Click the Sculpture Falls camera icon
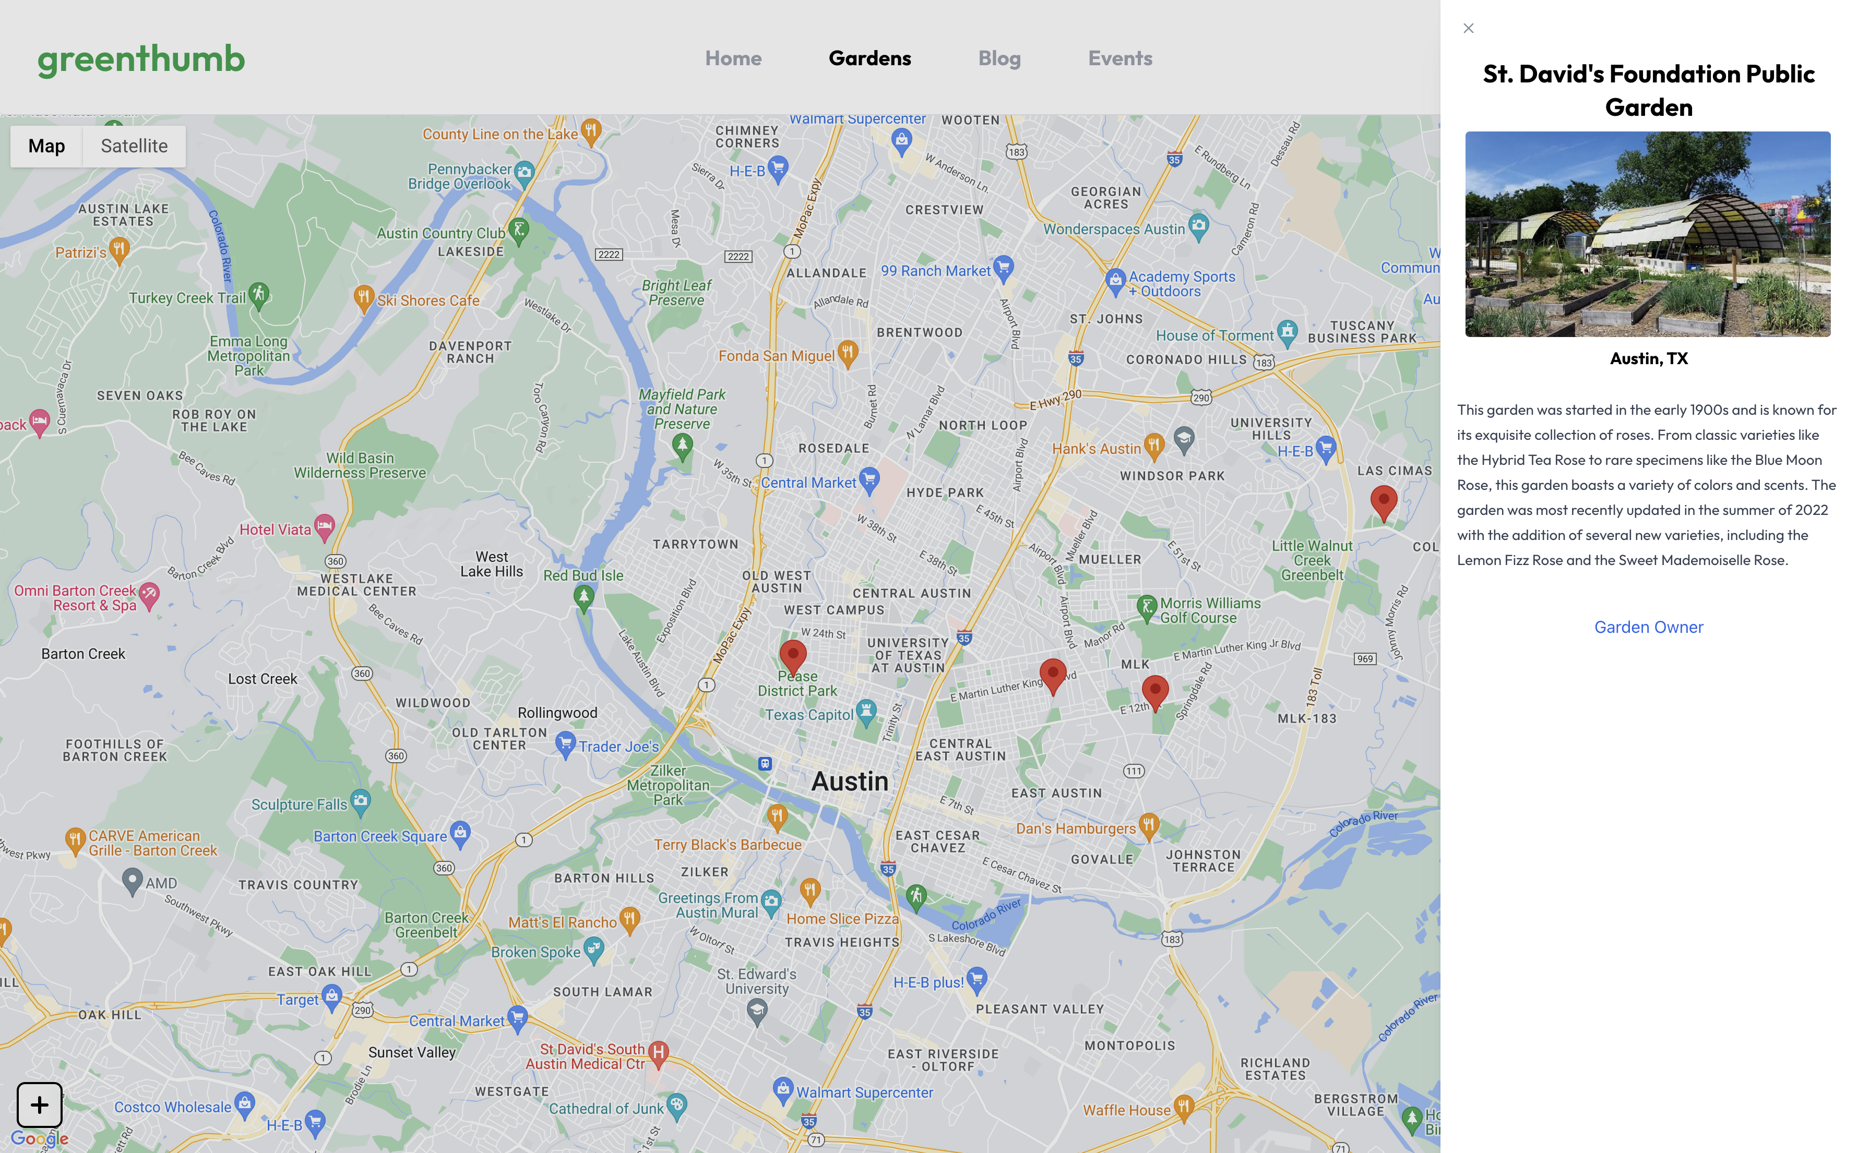The width and height of the screenshot is (1858, 1153). pos(361,802)
